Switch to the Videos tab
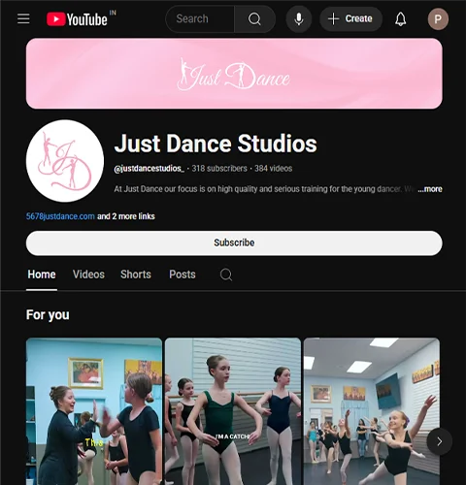This screenshot has width=466, height=485. 88,275
